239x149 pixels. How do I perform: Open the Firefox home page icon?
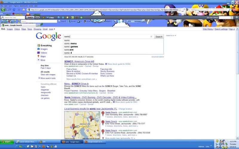(x=24, y=10)
